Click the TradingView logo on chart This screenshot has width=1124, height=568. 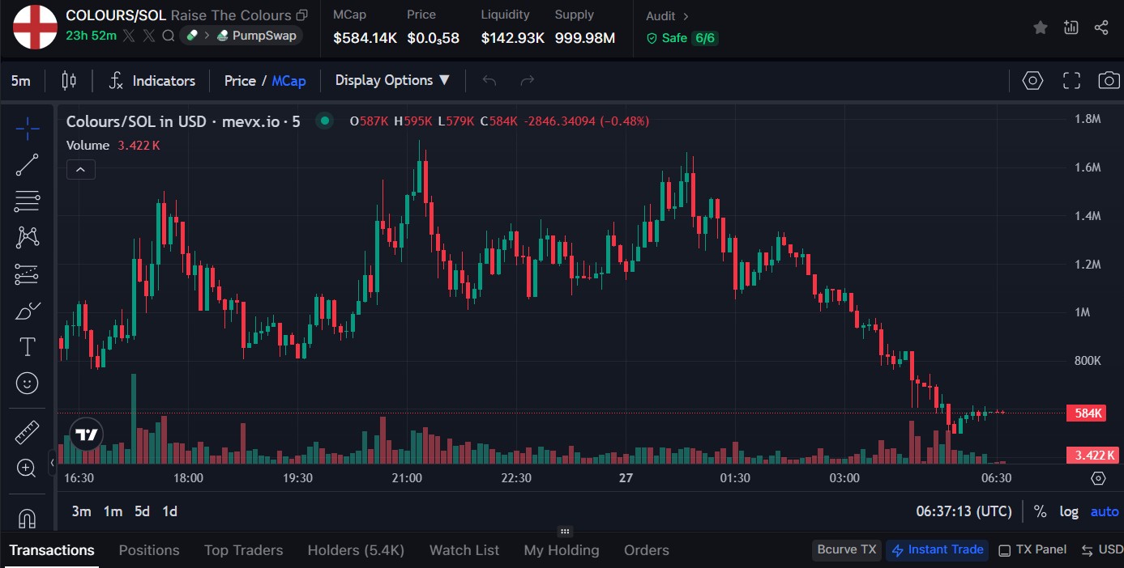pos(86,434)
